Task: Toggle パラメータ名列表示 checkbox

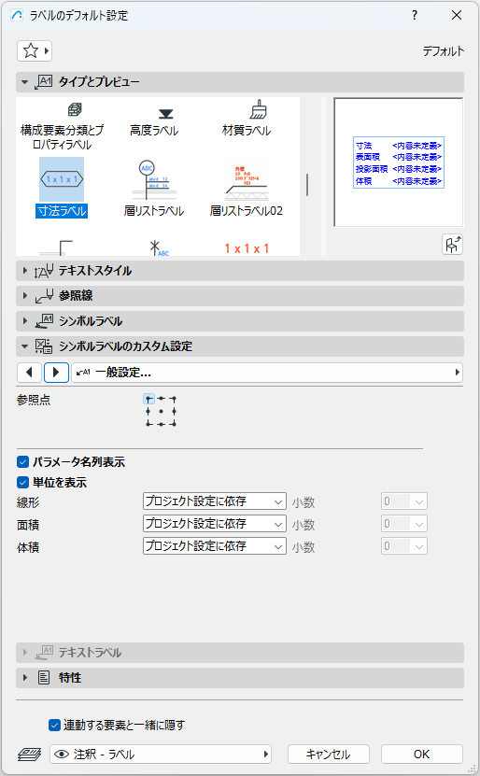Action: coord(22,461)
